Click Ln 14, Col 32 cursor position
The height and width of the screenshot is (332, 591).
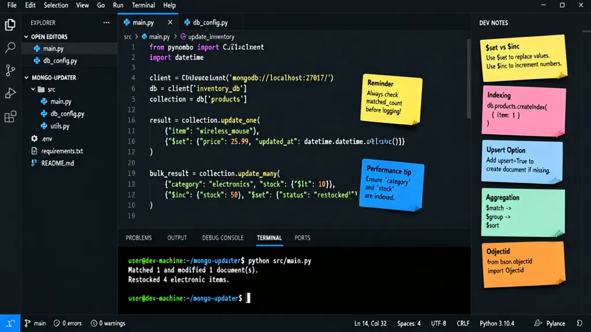370,323
